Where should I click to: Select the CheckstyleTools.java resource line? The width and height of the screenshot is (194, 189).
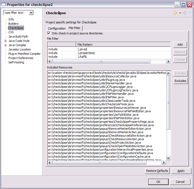point(91,104)
